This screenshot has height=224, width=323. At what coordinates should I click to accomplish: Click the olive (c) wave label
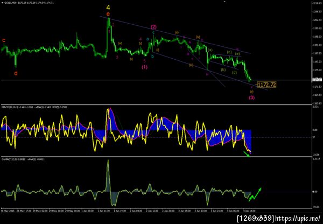point(229,52)
